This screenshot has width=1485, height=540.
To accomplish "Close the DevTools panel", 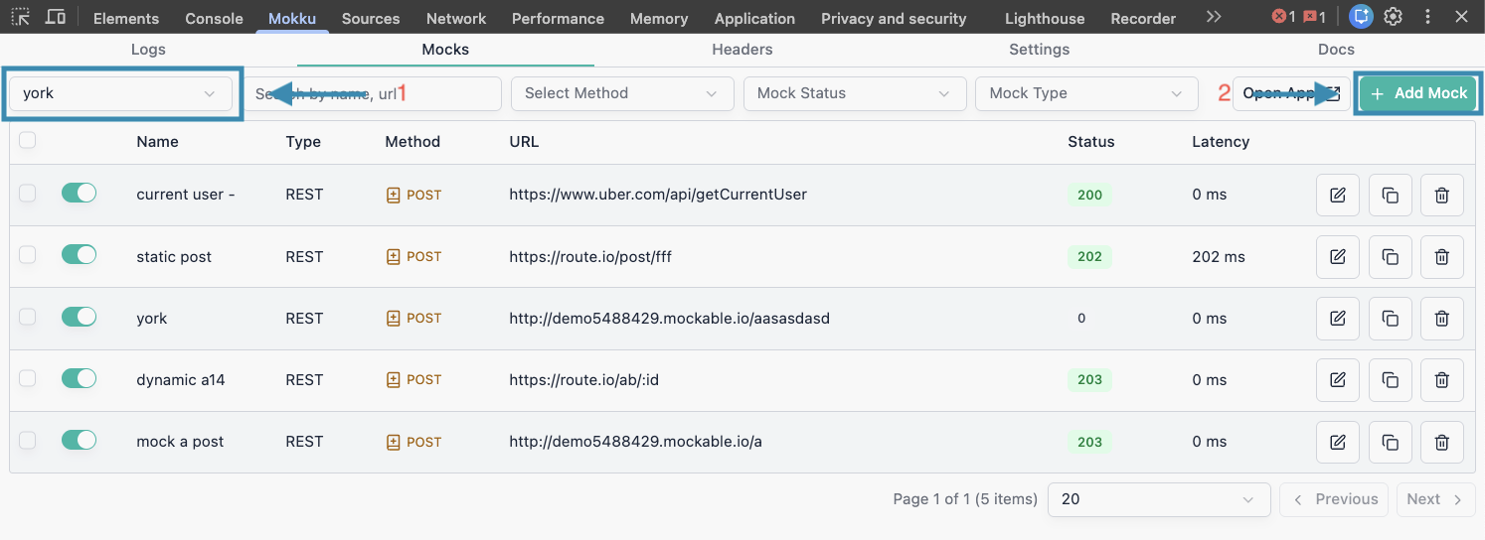I will [1460, 17].
